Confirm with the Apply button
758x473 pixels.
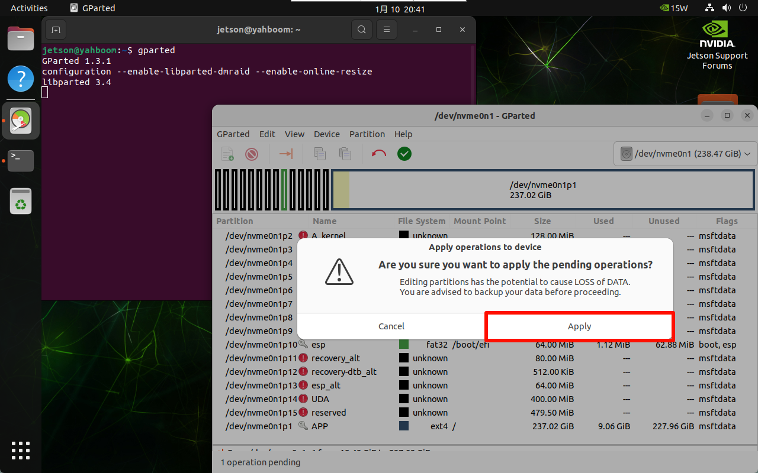579,326
